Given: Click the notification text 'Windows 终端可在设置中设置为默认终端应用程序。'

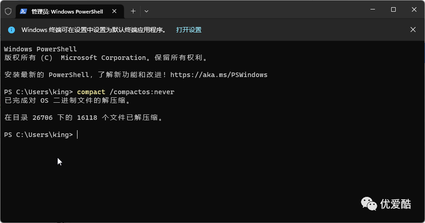Looking at the screenshot, I should [x=94, y=30].
